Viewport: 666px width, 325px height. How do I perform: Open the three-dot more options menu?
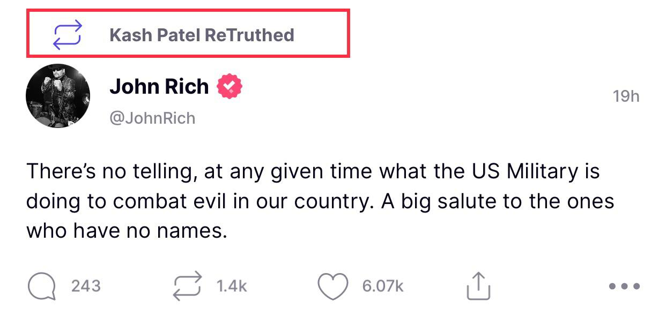pyautogui.click(x=624, y=286)
